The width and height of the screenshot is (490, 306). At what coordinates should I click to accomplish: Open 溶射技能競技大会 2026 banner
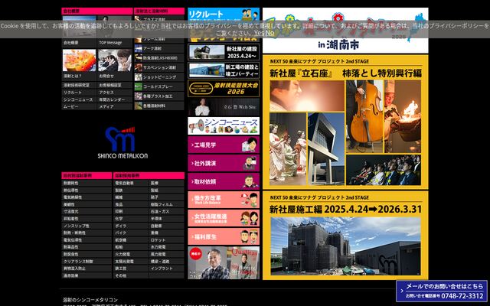pyautogui.click(x=224, y=89)
